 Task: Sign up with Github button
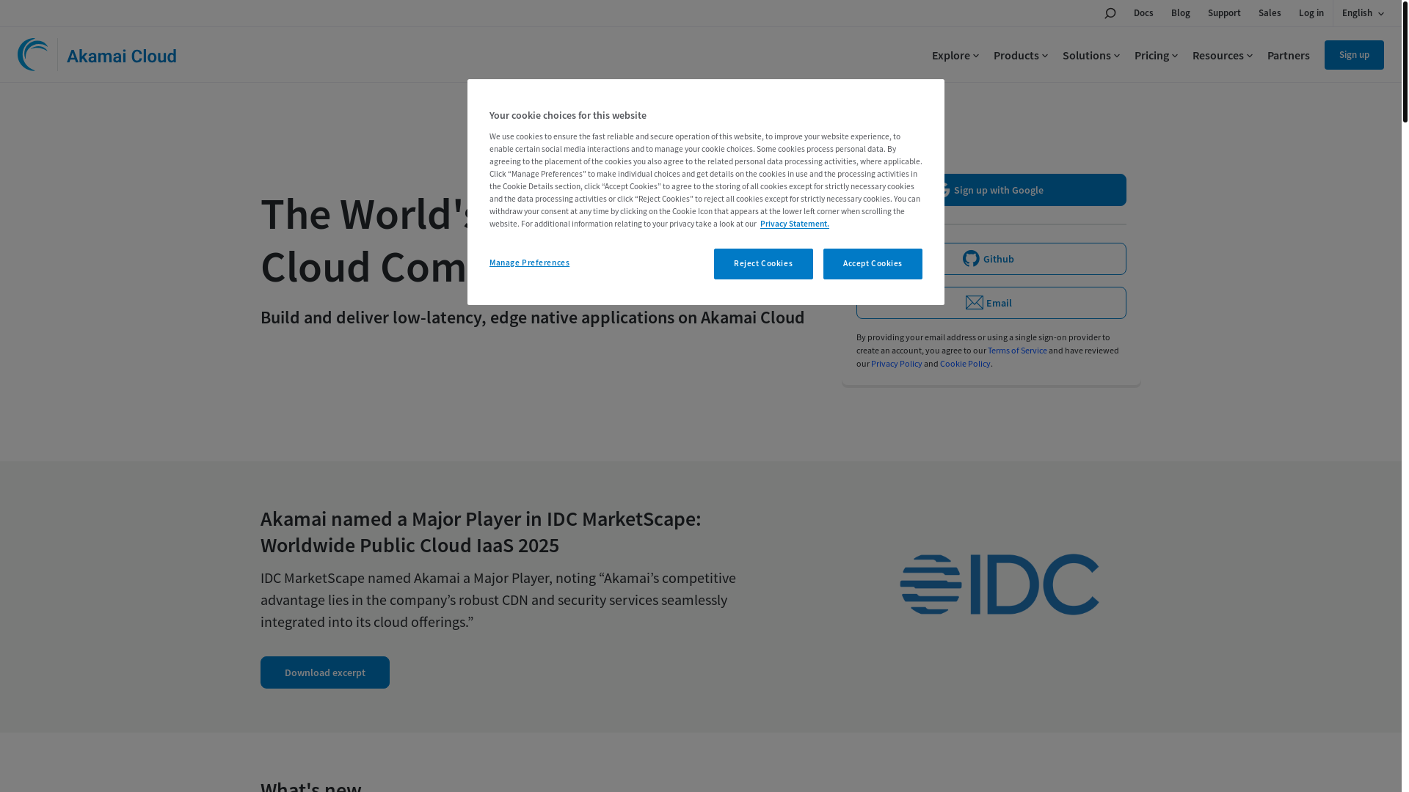[x=991, y=259]
